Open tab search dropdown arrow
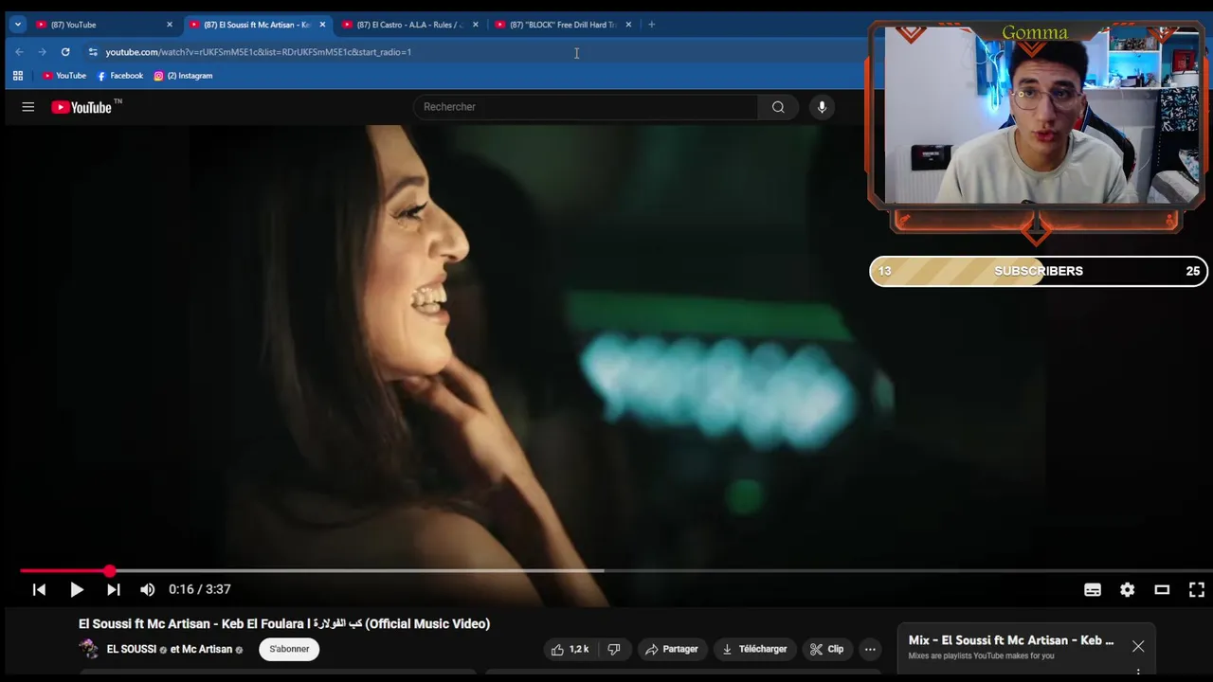This screenshot has width=1213, height=682. [x=17, y=25]
